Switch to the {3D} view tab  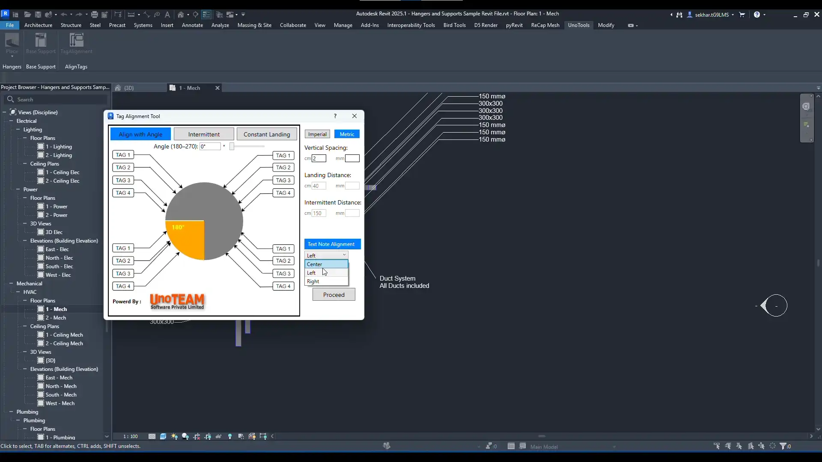click(129, 88)
